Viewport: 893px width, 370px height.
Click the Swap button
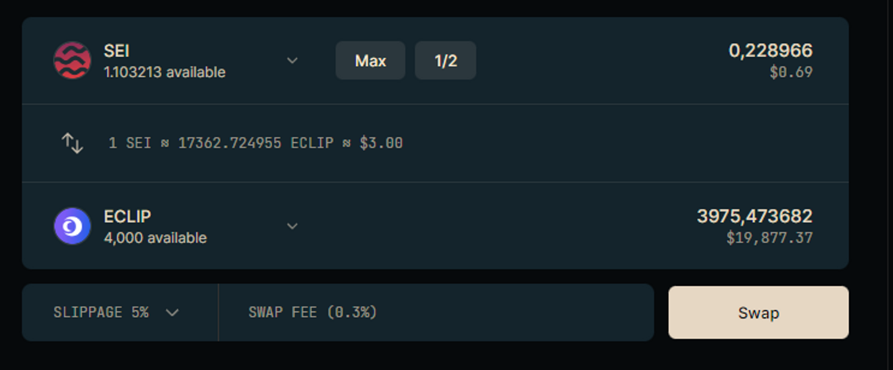[x=758, y=313]
